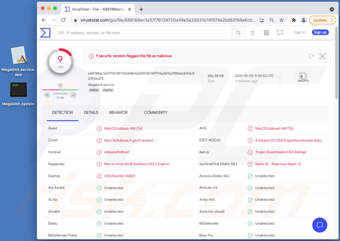Open the Chrome tab search dropdown

tap(332, 9)
